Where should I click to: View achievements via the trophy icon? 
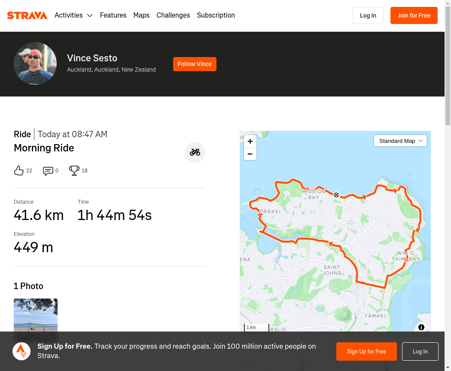pos(74,171)
